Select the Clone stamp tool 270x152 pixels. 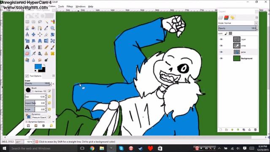click(x=46, y=54)
